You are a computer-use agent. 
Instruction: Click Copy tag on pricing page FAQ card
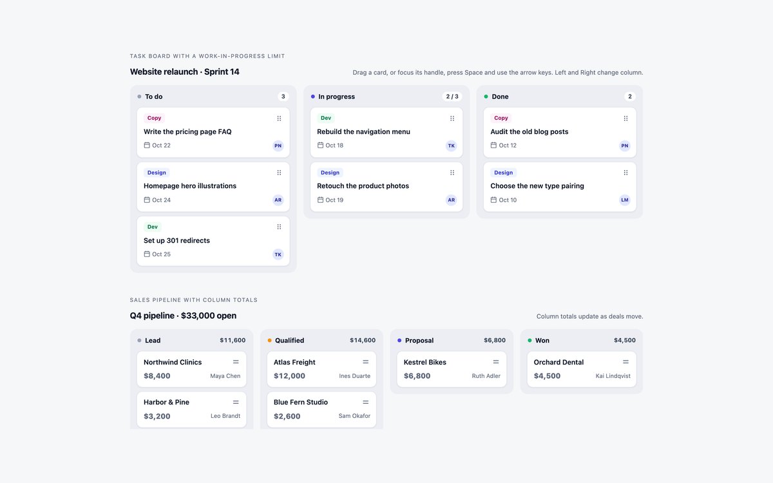tap(154, 118)
